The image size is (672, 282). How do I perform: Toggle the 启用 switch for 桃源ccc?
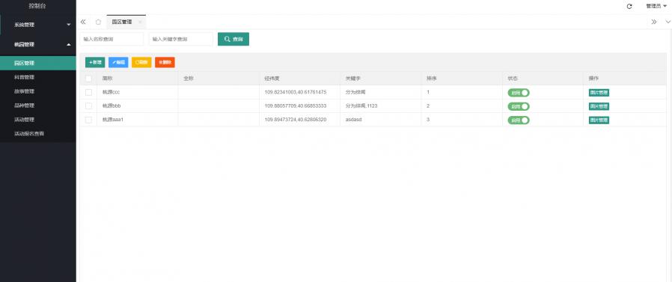point(519,93)
